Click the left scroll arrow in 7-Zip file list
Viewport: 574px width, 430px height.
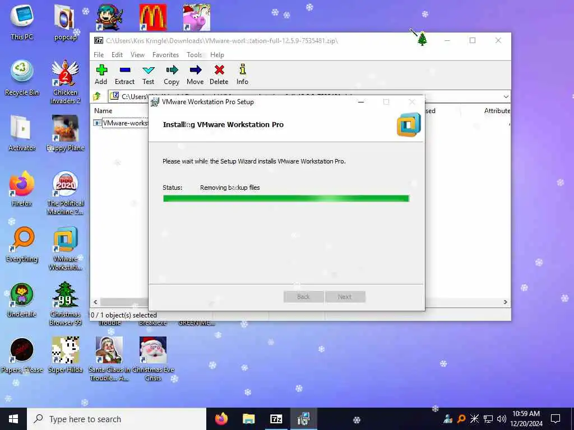95,302
